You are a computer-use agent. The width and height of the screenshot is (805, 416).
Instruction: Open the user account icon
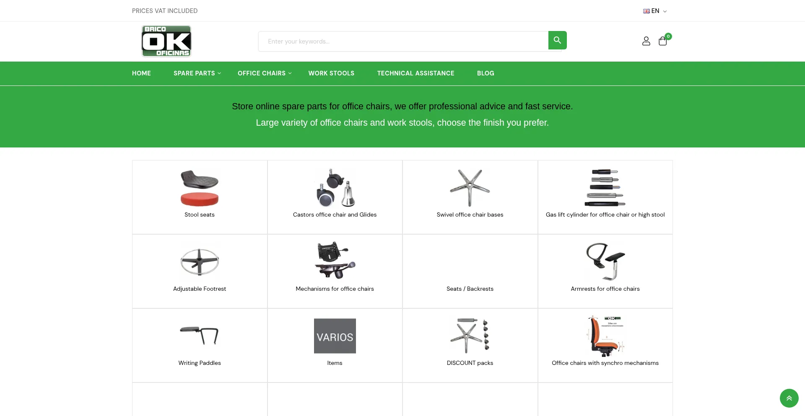pyautogui.click(x=646, y=41)
